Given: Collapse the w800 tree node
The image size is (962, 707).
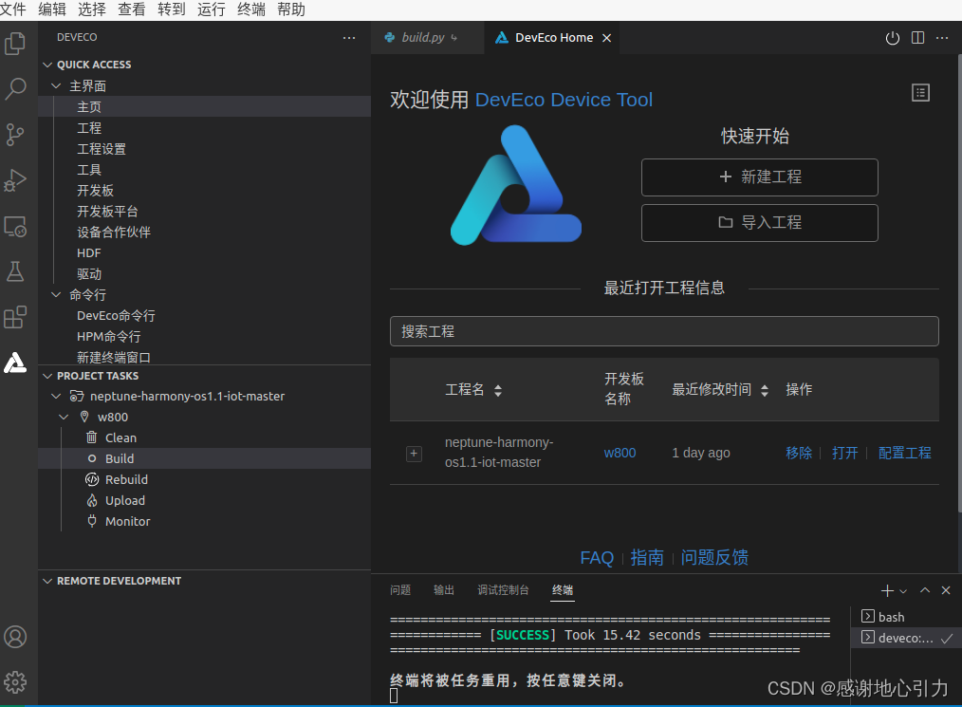Looking at the screenshot, I should [64, 418].
